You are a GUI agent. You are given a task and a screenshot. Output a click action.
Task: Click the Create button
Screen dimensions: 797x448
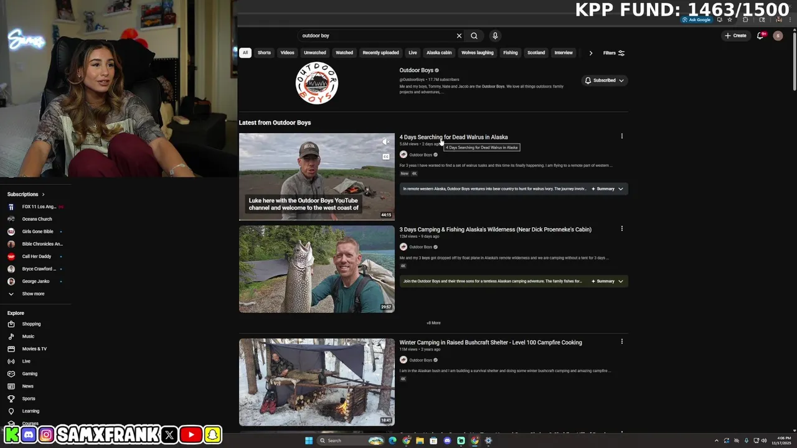(x=735, y=35)
